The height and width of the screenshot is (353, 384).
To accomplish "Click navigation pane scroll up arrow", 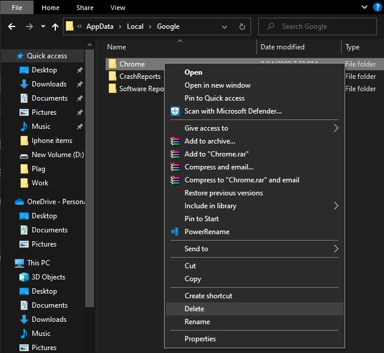I will point(89,45).
